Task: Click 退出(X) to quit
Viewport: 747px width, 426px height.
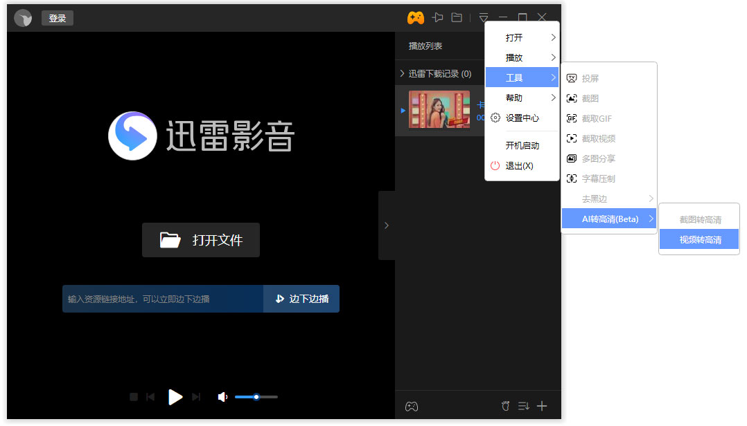Action: point(522,165)
